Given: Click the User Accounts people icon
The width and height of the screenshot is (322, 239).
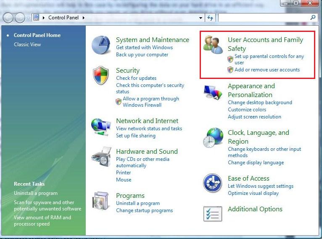Looking at the screenshot, I should click(213, 45).
